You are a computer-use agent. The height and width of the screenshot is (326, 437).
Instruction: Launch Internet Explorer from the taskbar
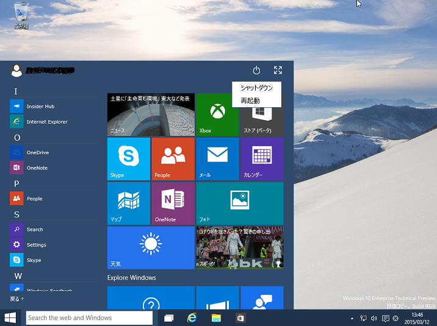click(192, 317)
